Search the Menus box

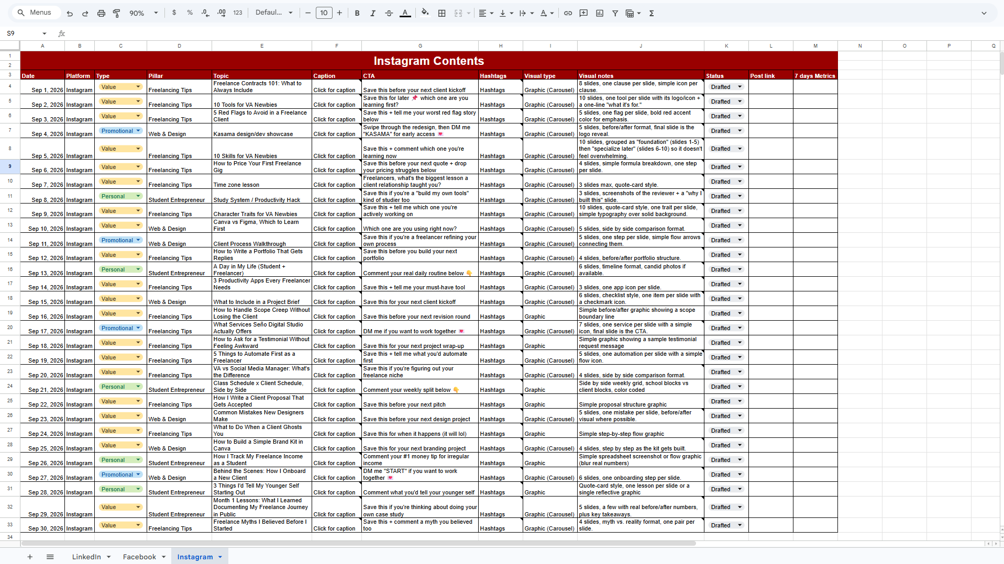point(36,13)
